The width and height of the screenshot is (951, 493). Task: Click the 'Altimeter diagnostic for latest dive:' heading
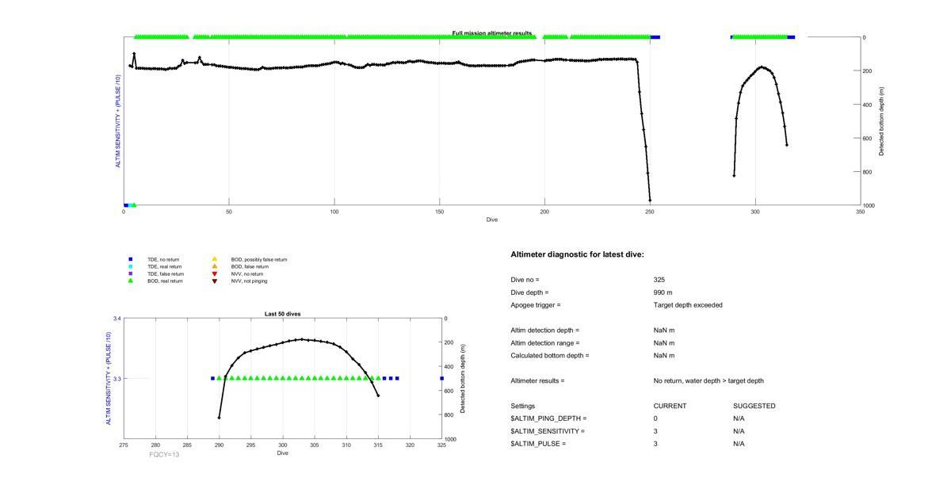coord(578,254)
